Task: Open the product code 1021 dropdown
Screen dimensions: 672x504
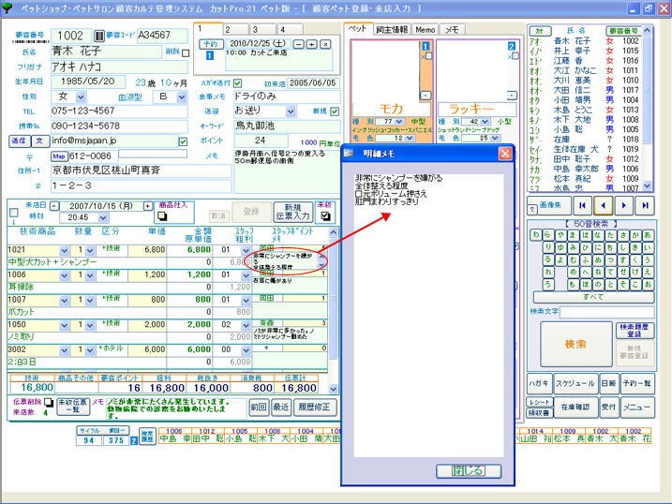Action: (64, 250)
